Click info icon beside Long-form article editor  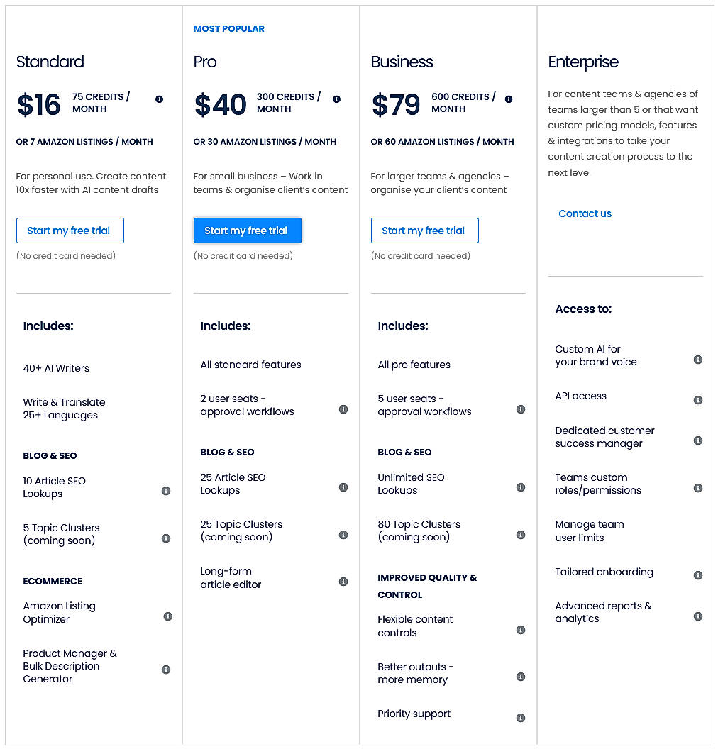(x=343, y=581)
